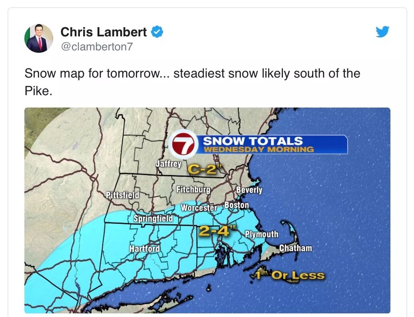Click the Plymouth map label
The width and height of the screenshot is (414, 317).
[x=261, y=234]
